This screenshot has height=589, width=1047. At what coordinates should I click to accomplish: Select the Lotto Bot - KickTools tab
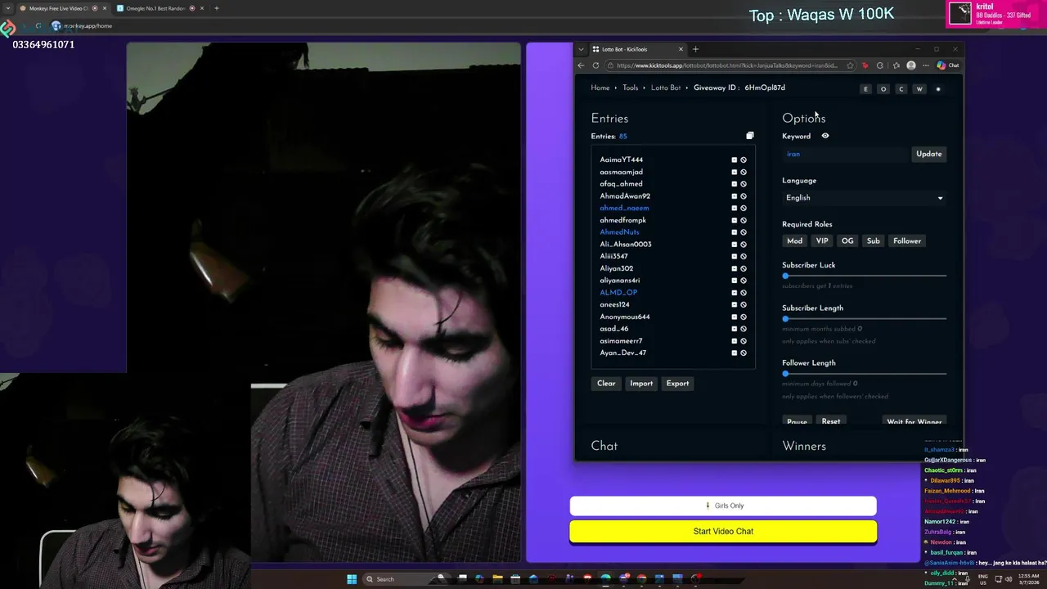tap(638, 49)
